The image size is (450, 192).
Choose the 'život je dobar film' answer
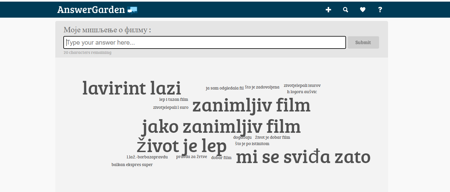[272, 137]
